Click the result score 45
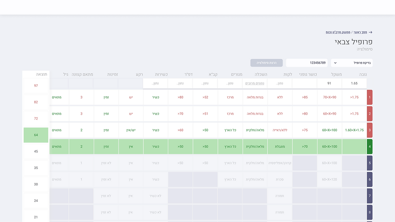Image resolution: width=395 pixels, height=222 pixels. 36,151
